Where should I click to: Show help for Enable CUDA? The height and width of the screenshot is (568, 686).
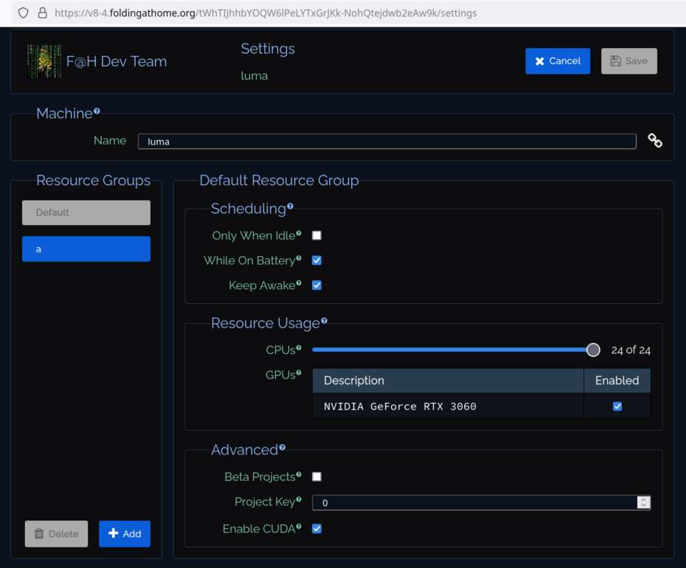299,527
